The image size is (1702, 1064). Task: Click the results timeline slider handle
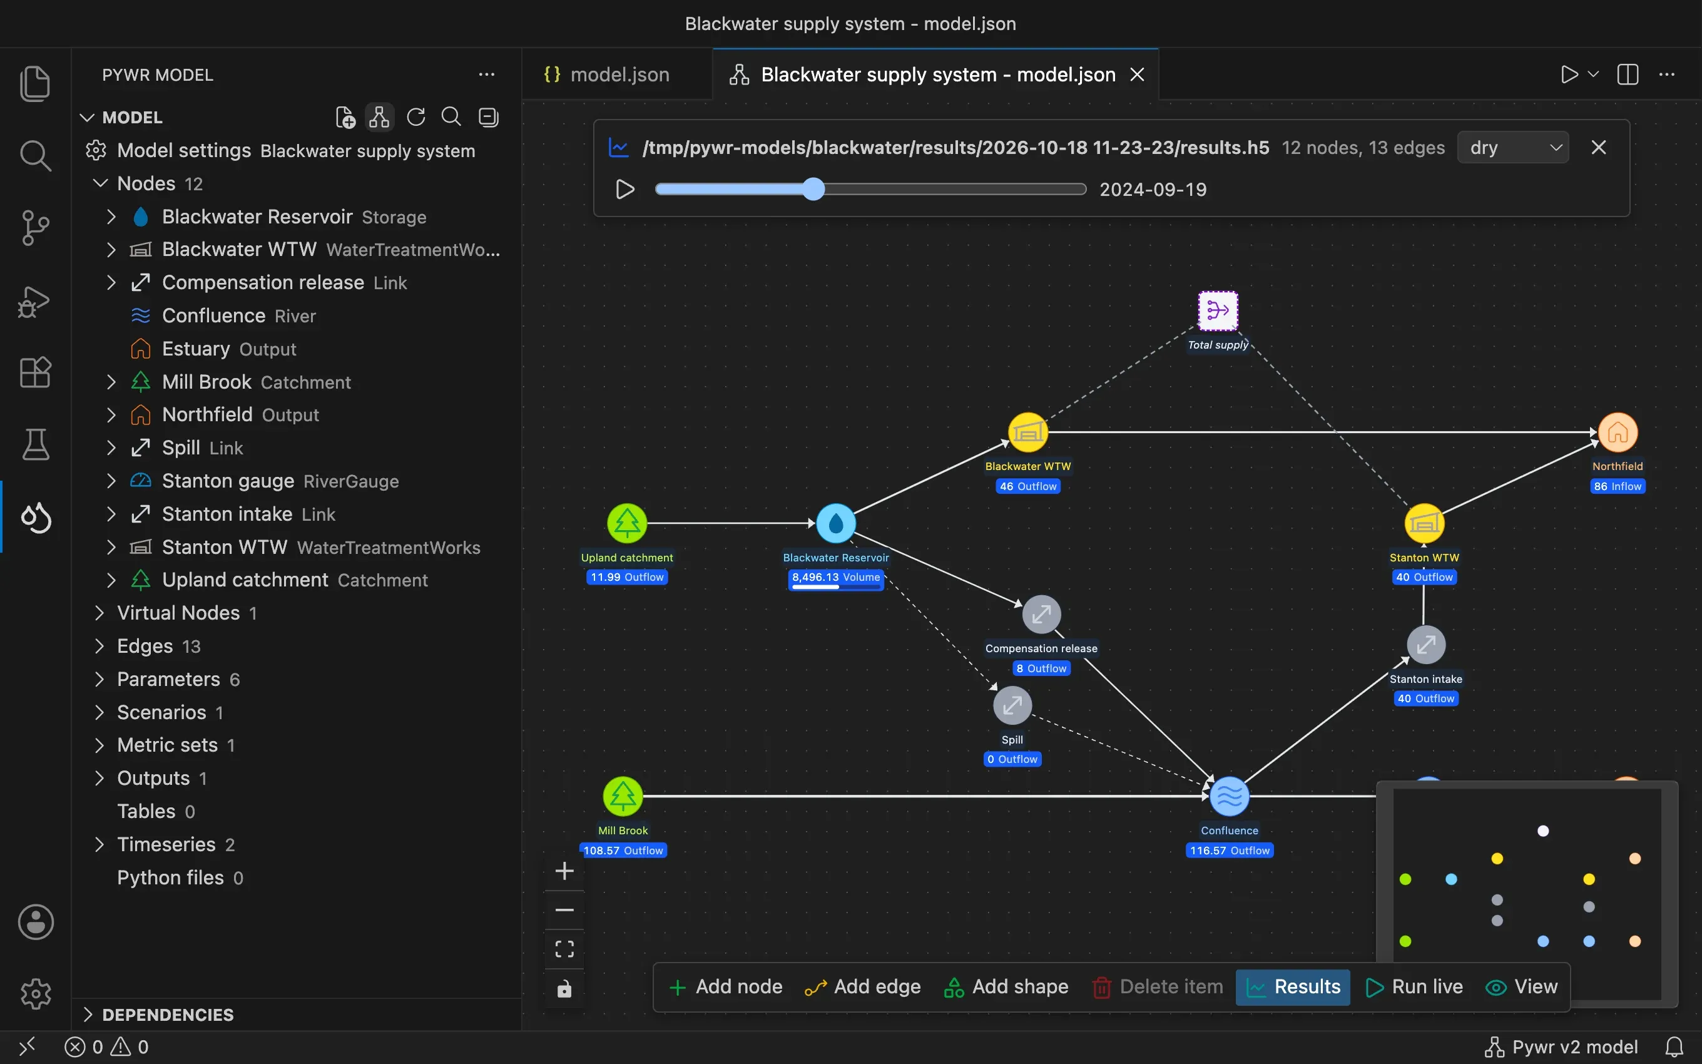click(x=813, y=189)
